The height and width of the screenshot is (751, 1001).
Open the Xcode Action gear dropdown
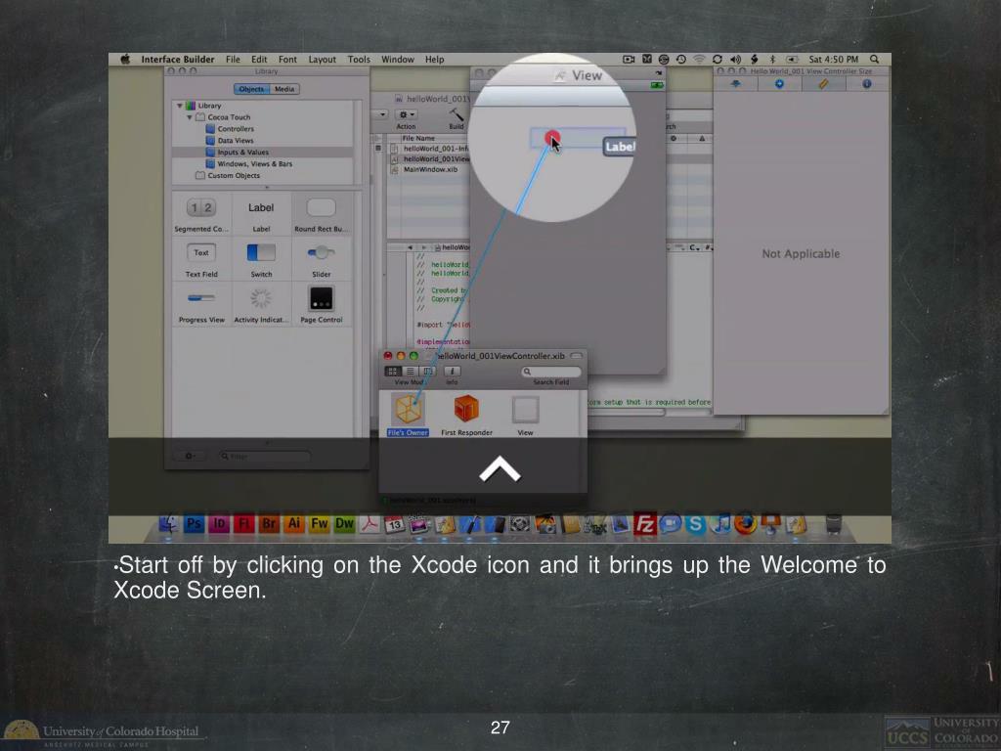[406, 115]
